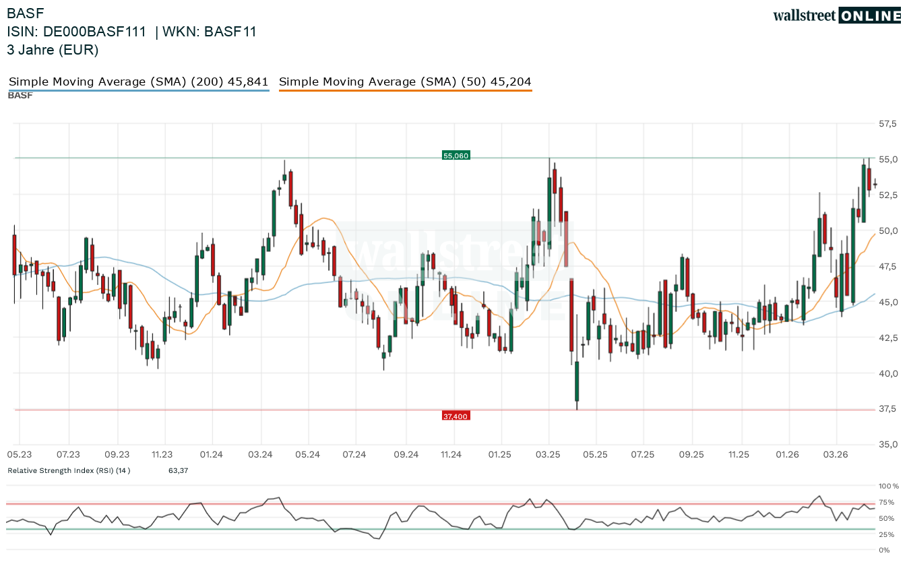Click the small BASF series label under legend
Image resolution: width=909 pixels, height=568 pixels.
tap(20, 96)
